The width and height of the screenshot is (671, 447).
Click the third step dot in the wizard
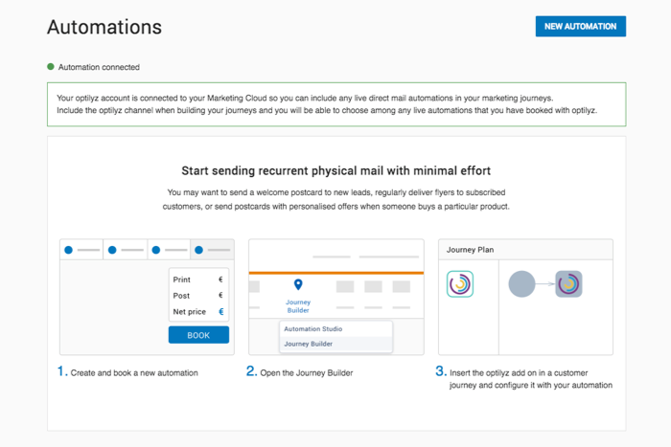(x=155, y=250)
